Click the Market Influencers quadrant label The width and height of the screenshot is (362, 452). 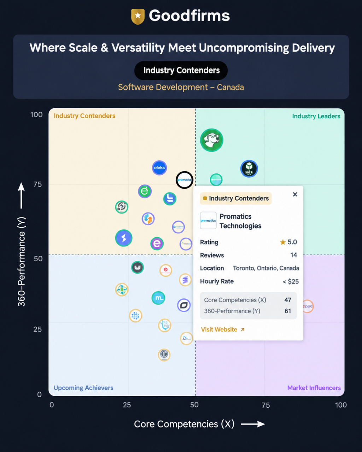click(314, 388)
